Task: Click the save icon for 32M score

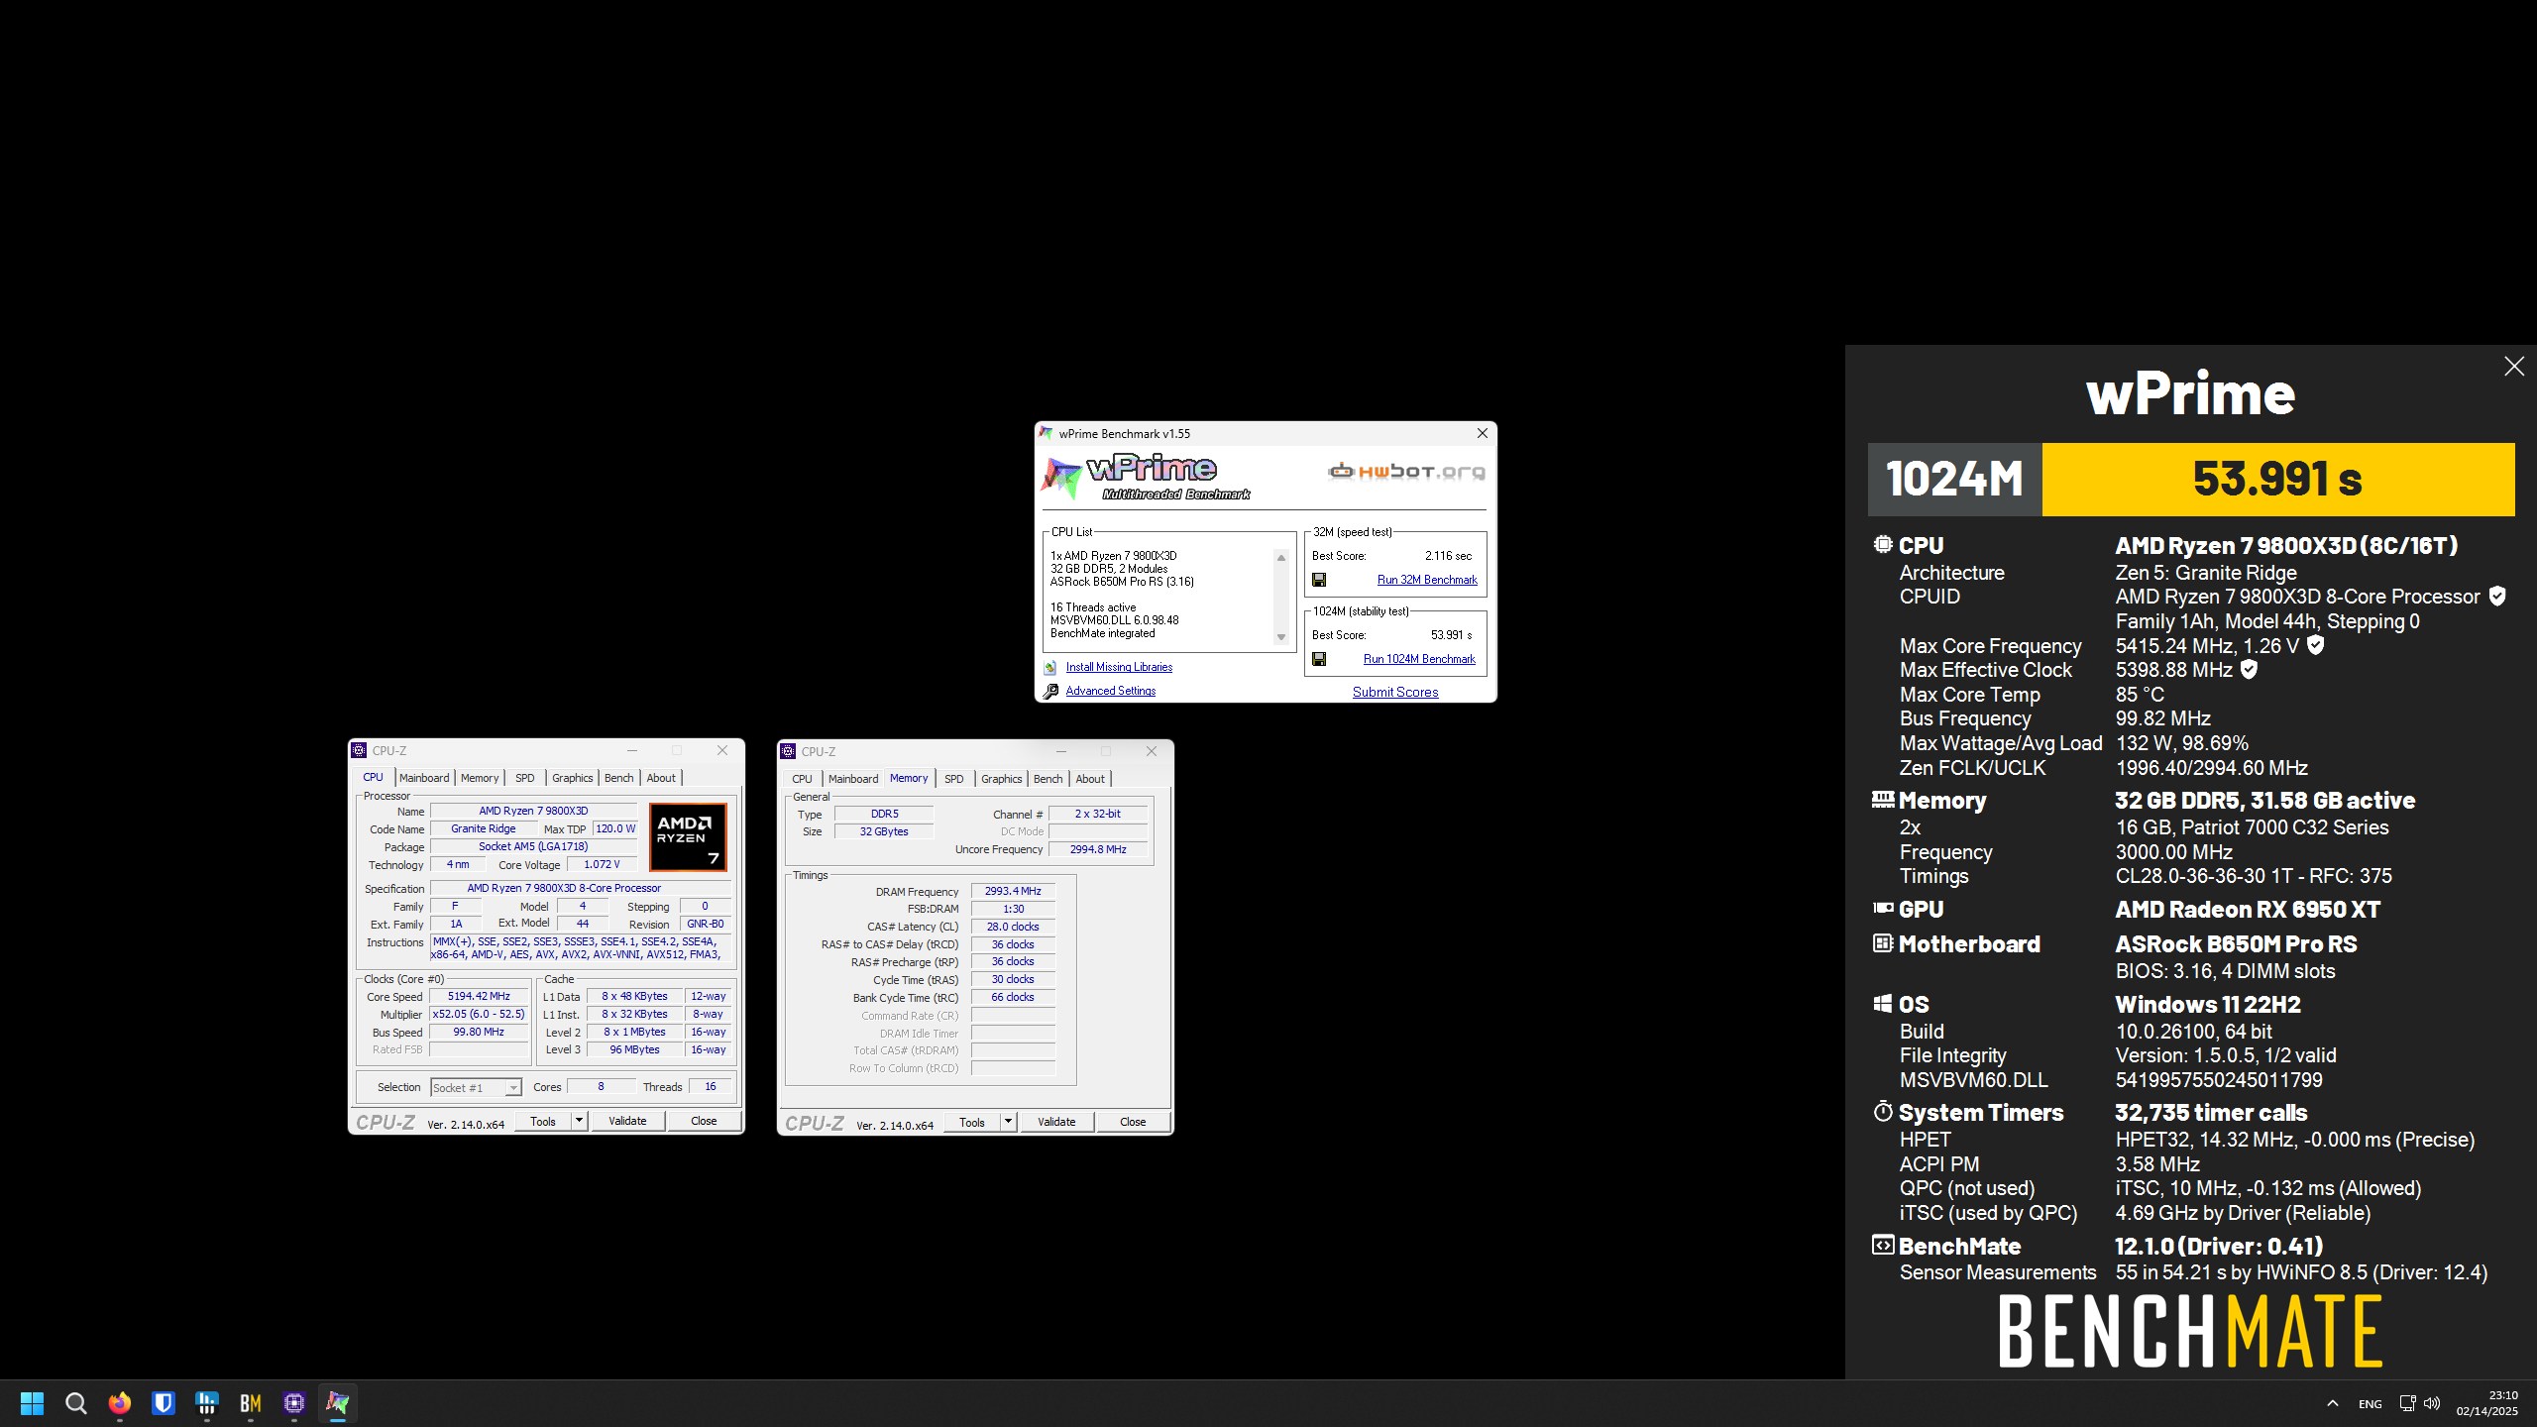Action: (1319, 580)
